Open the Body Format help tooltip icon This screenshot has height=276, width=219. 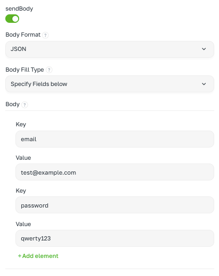tap(45, 35)
